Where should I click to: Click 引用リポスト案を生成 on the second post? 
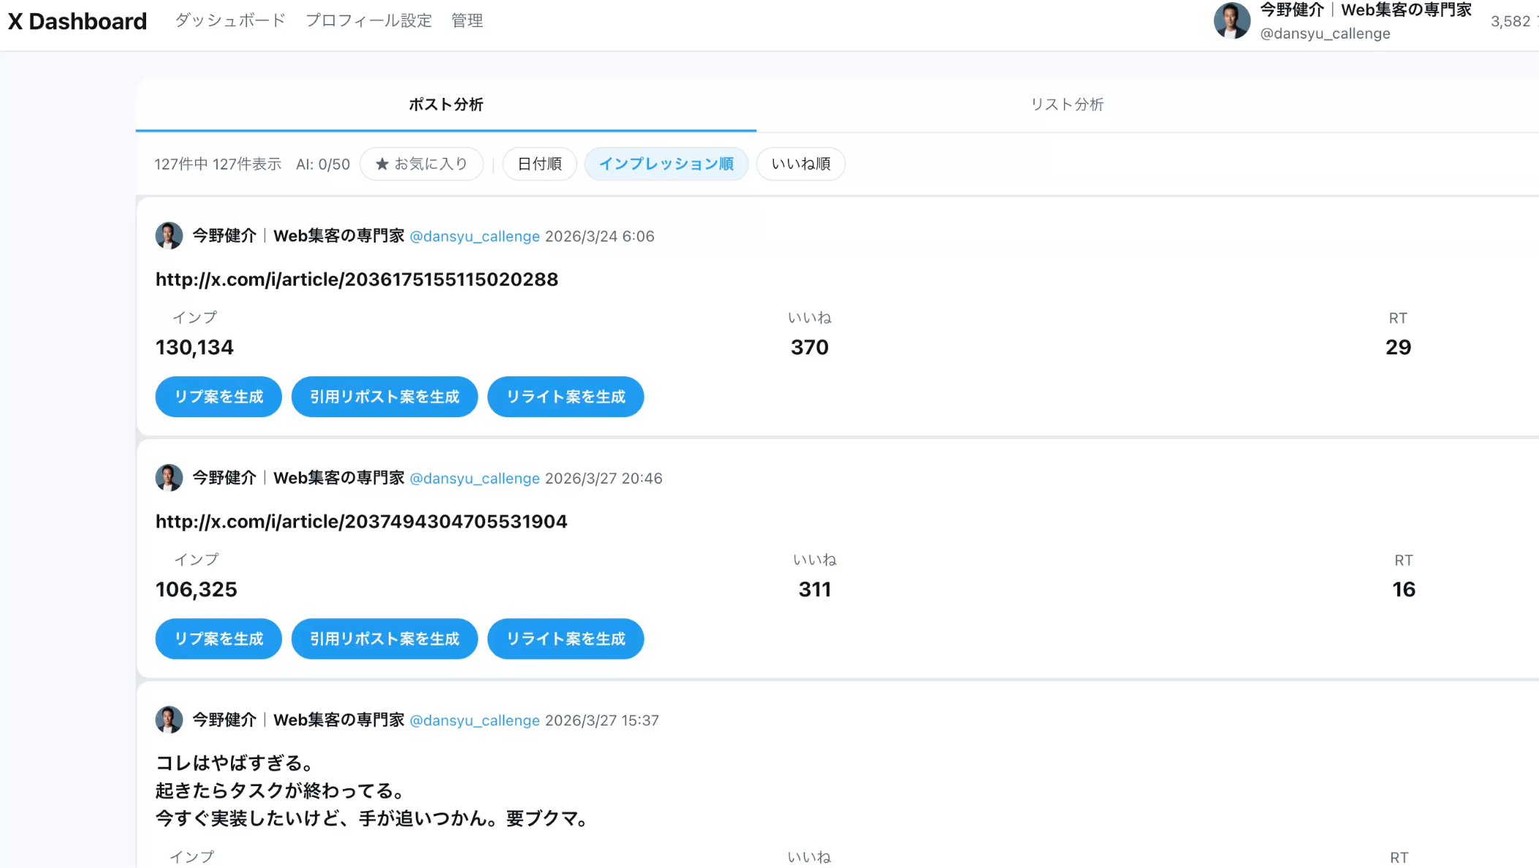[384, 639]
